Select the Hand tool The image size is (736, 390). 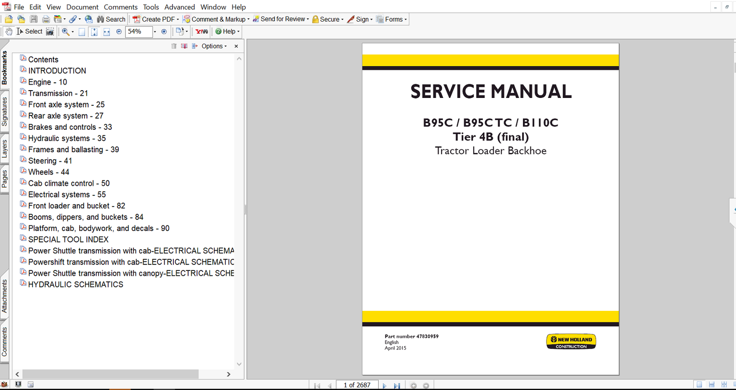point(9,31)
